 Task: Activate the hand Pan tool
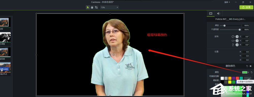92,7
